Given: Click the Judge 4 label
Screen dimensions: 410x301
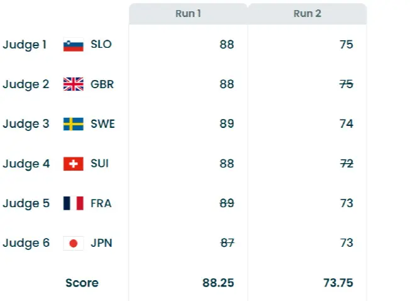Looking at the screenshot, I should 26,164.
